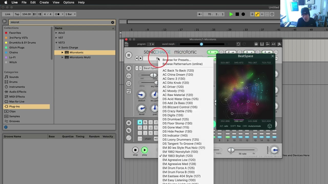
Task: Open the drum patch folder icon
Action: pyautogui.click(x=129, y=76)
